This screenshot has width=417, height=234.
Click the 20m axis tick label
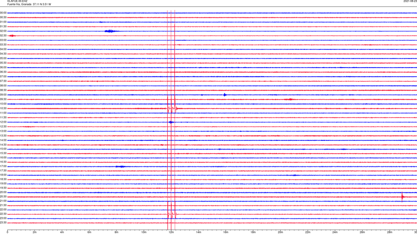[281, 232]
